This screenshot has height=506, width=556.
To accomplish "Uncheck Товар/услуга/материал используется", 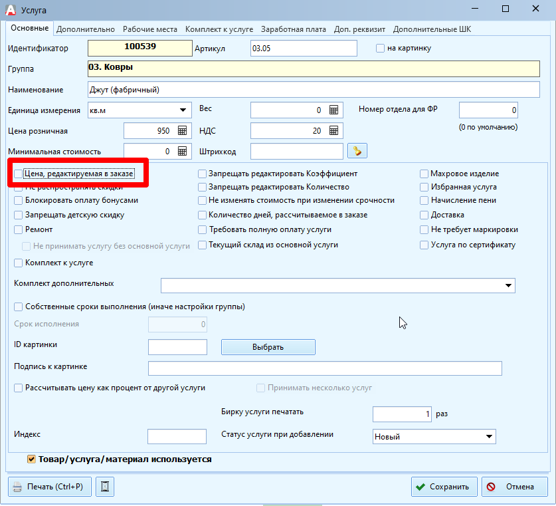I will [x=31, y=459].
